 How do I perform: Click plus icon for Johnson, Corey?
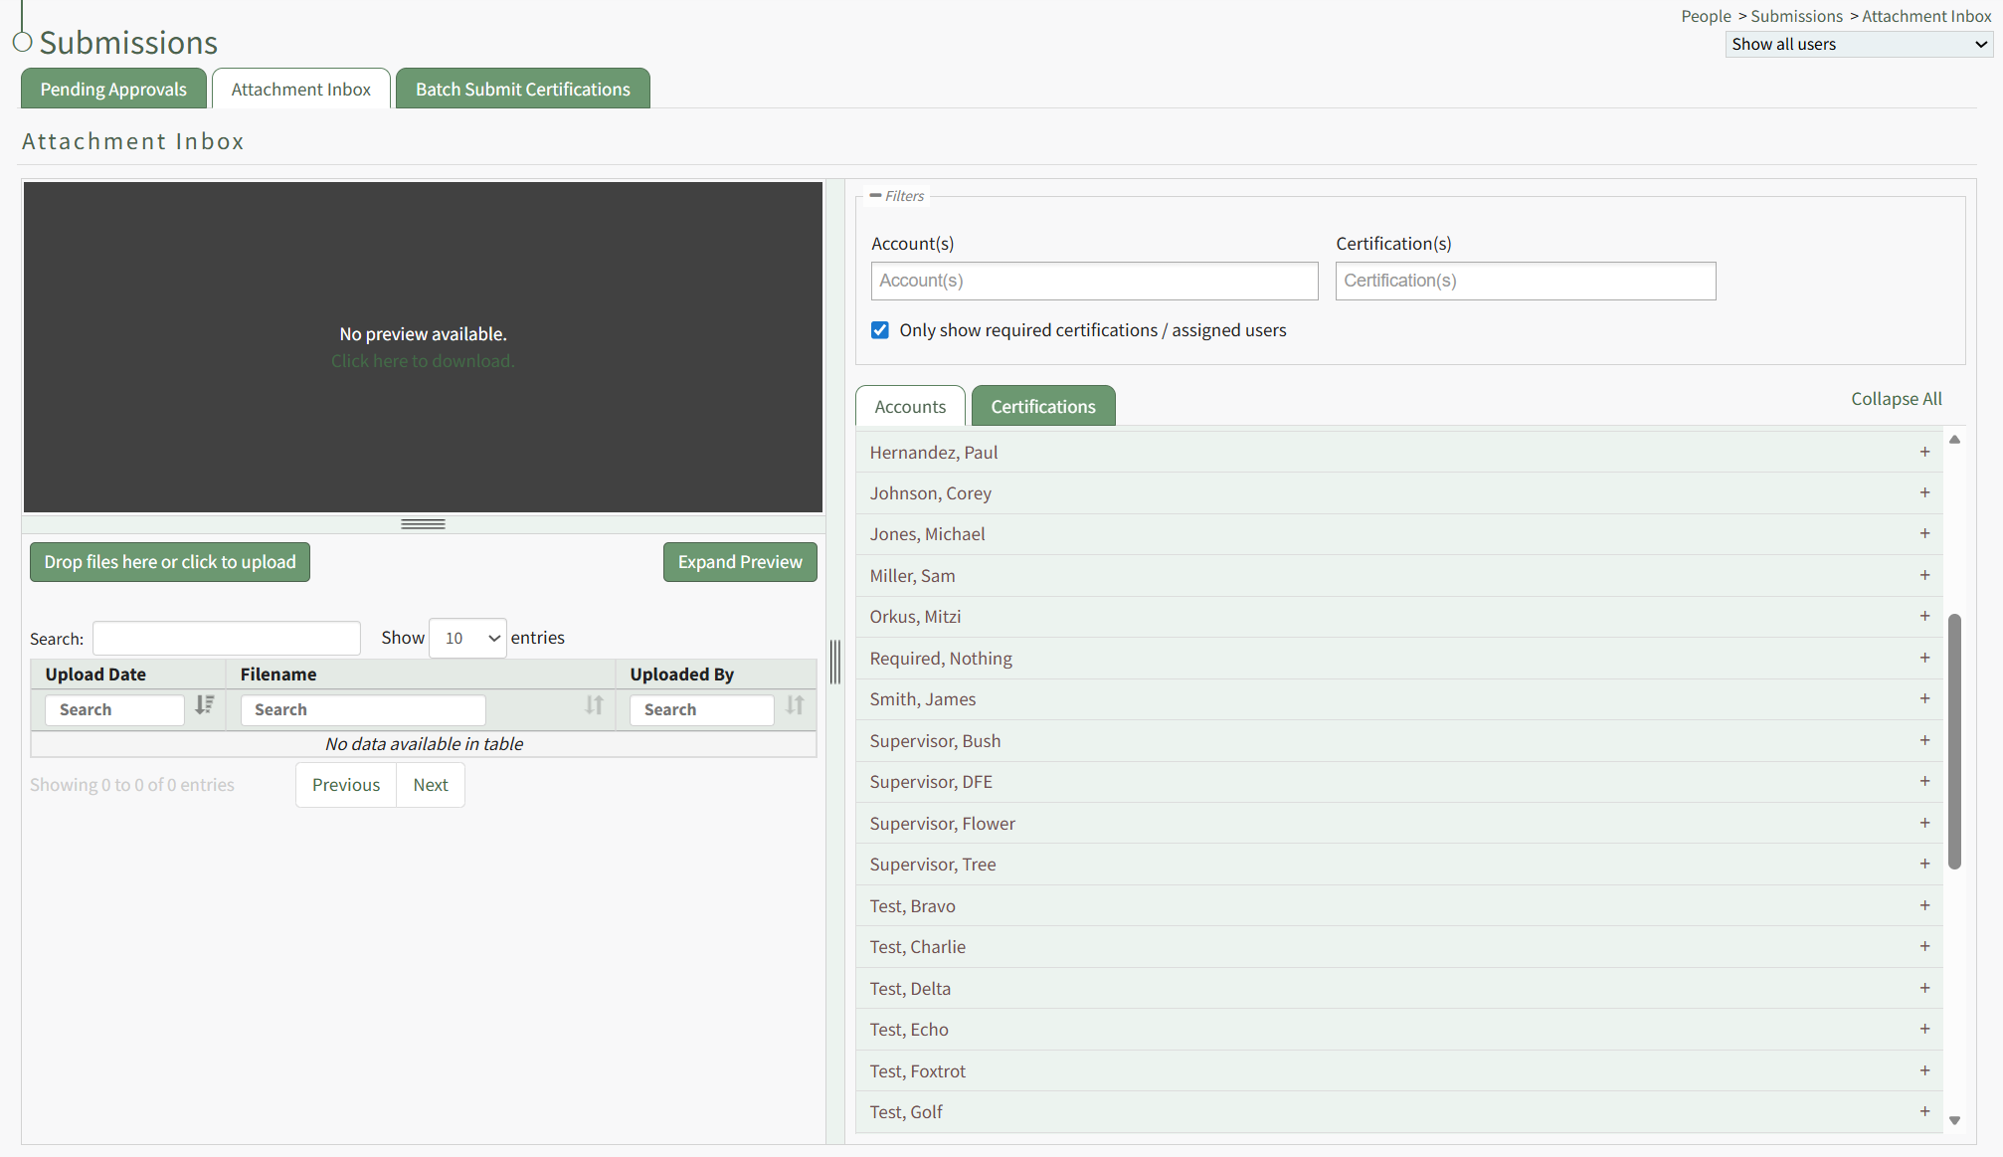[x=1924, y=492]
